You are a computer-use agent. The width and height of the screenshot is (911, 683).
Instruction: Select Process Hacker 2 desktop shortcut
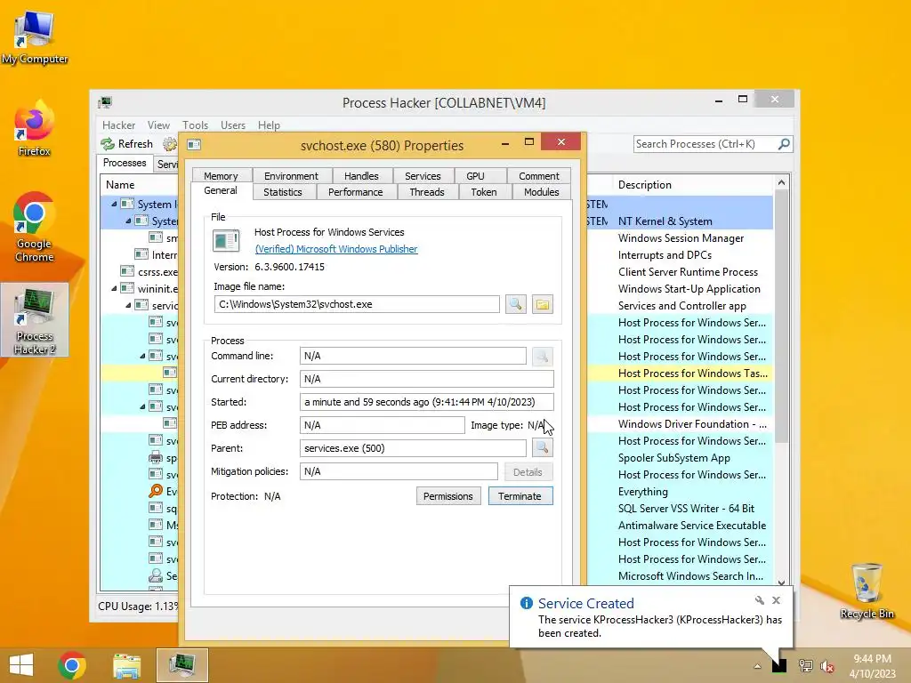(35, 320)
